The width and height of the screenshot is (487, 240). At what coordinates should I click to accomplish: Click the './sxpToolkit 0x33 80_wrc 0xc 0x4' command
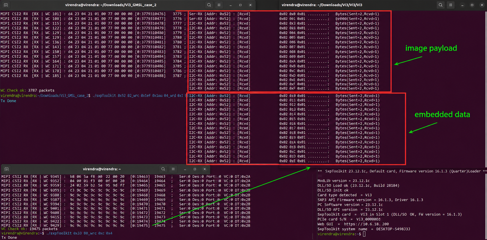click(x=79, y=233)
